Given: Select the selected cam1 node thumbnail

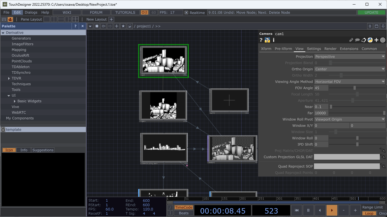Looking at the screenshot, I should pyautogui.click(x=163, y=61).
